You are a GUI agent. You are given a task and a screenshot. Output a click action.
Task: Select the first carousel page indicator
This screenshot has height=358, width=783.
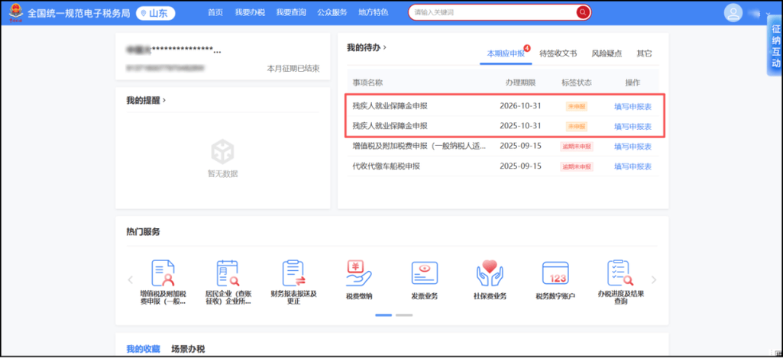[383, 315]
